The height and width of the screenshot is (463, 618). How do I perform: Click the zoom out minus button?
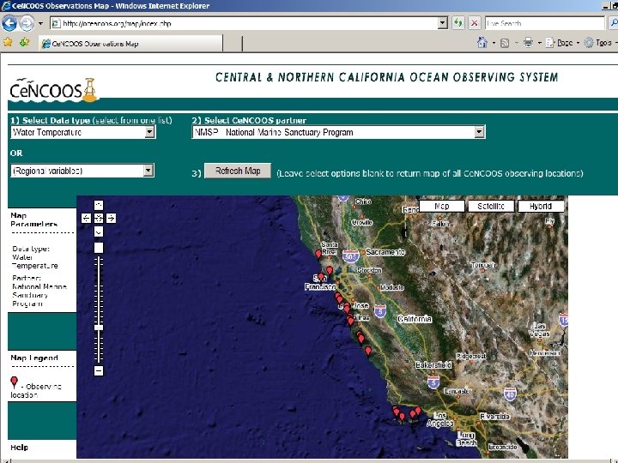tap(99, 370)
